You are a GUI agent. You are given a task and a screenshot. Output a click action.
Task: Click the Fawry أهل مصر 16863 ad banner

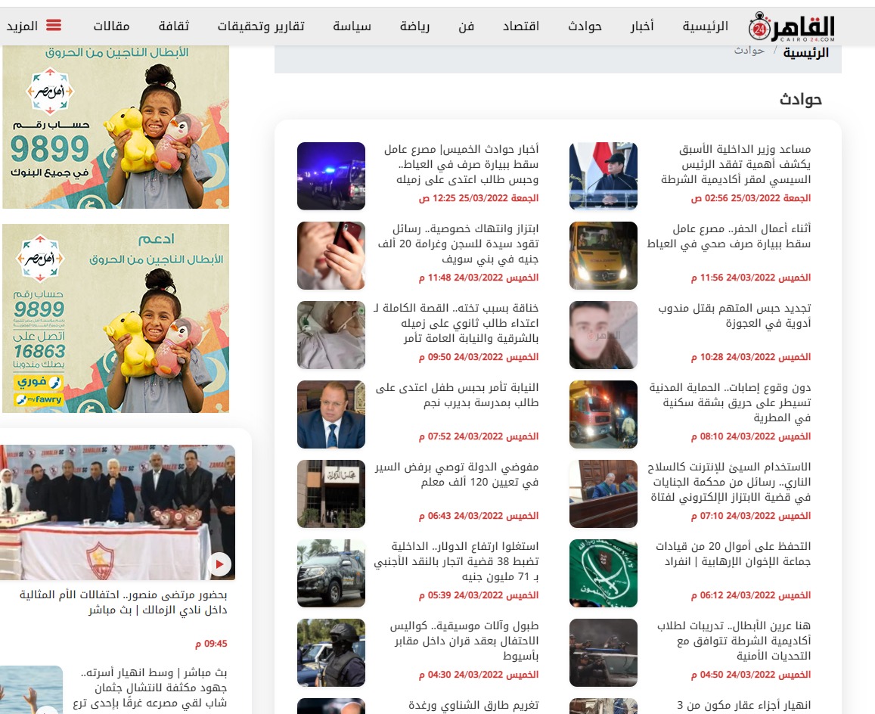point(116,318)
